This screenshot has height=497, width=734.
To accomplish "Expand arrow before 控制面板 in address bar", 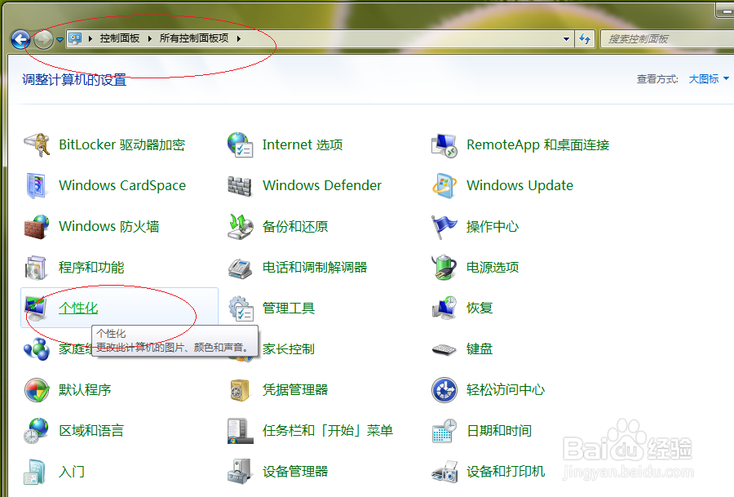I will click(90, 38).
